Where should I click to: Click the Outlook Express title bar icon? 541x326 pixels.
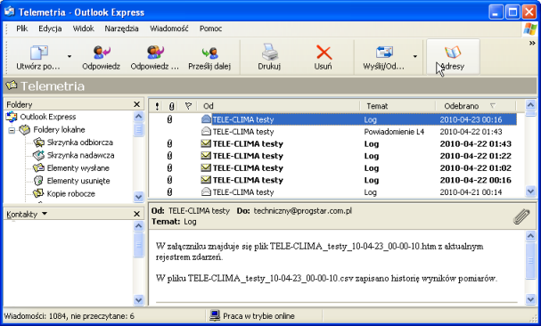coord(10,12)
